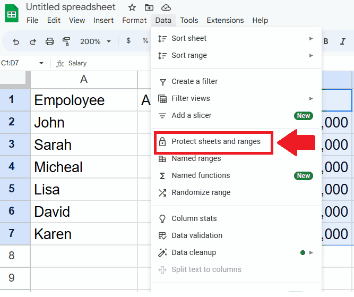Click the Create a filter funnel icon
This screenshot has height=297, width=354.
pos(162,82)
